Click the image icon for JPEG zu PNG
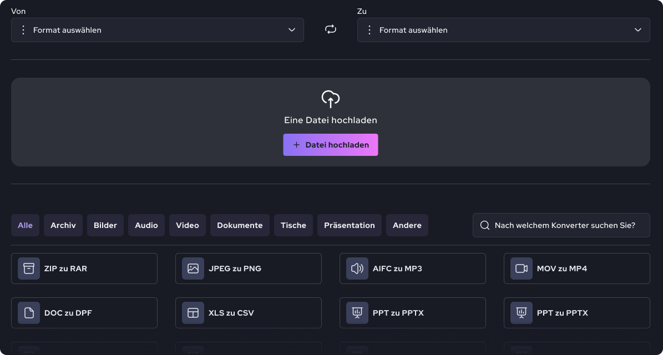The image size is (663, 355). (x=193, y=268)
